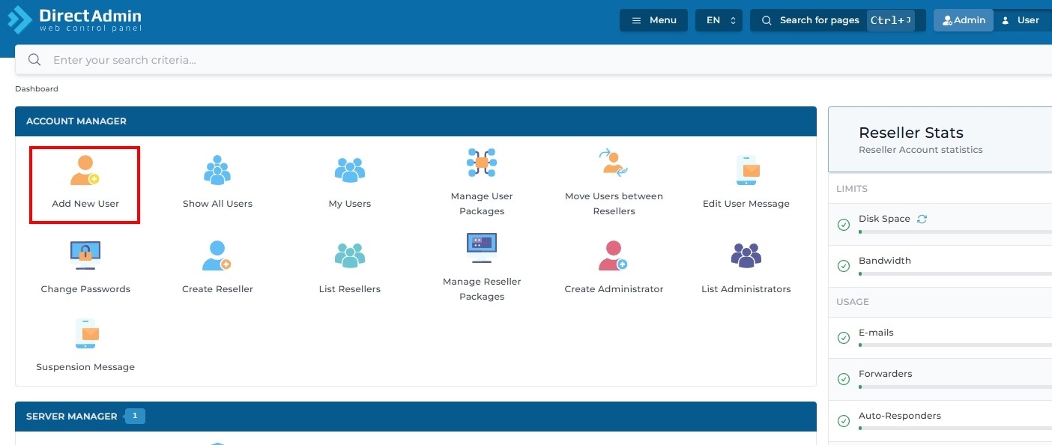Viewport: 1052px width, 445px height.
Task: Open the Create Reseller icon
Action: 217,256
